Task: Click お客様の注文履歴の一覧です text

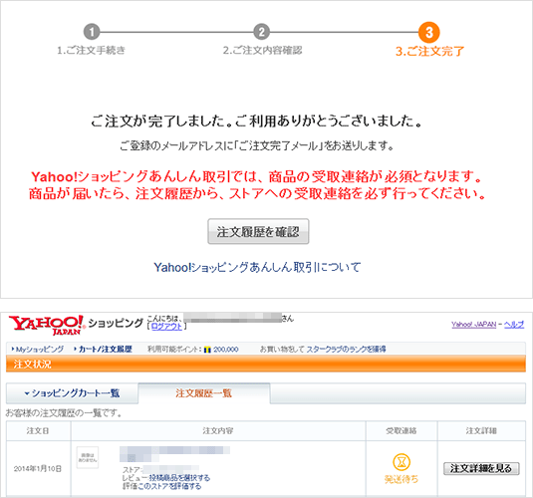Action: [64, 413]
